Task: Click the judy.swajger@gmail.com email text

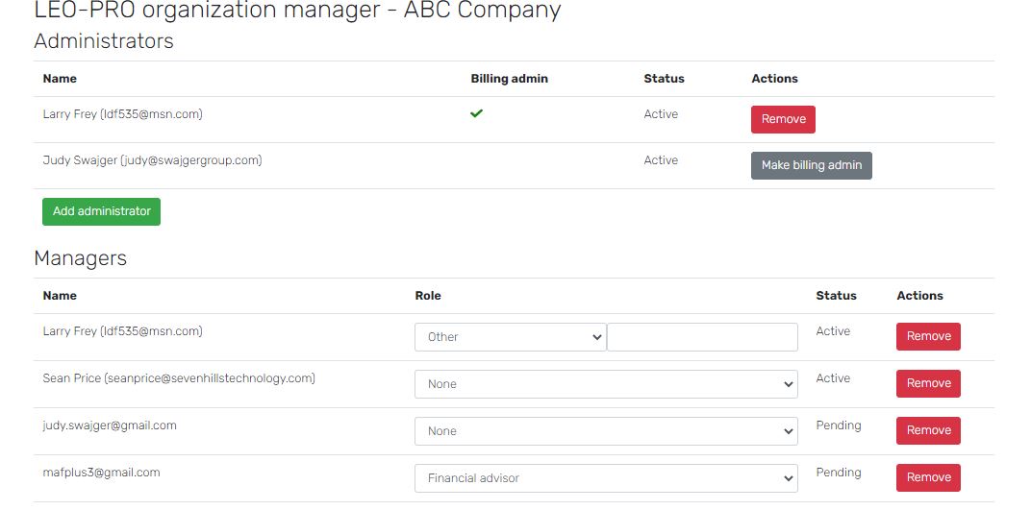Action: 110,426
